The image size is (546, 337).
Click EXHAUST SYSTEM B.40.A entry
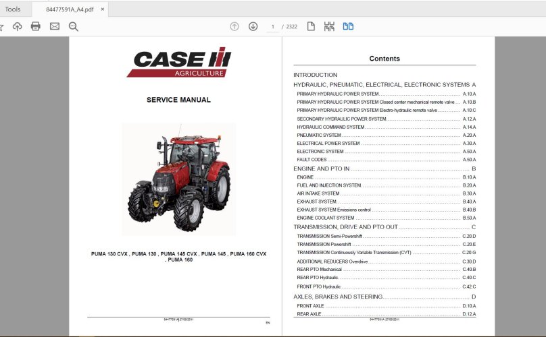[386, 202]
